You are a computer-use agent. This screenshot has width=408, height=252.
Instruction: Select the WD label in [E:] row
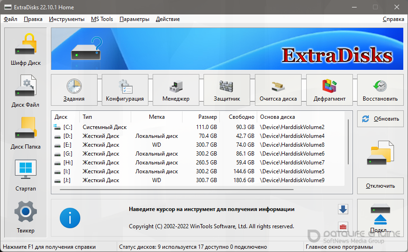(157, 145)
